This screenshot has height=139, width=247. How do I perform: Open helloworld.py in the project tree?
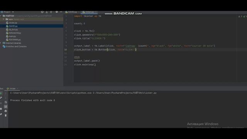(x=15, y=33)
